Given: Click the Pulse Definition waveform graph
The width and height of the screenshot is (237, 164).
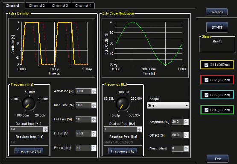Looking at the screenshot, I should click(x=52, y=48).
